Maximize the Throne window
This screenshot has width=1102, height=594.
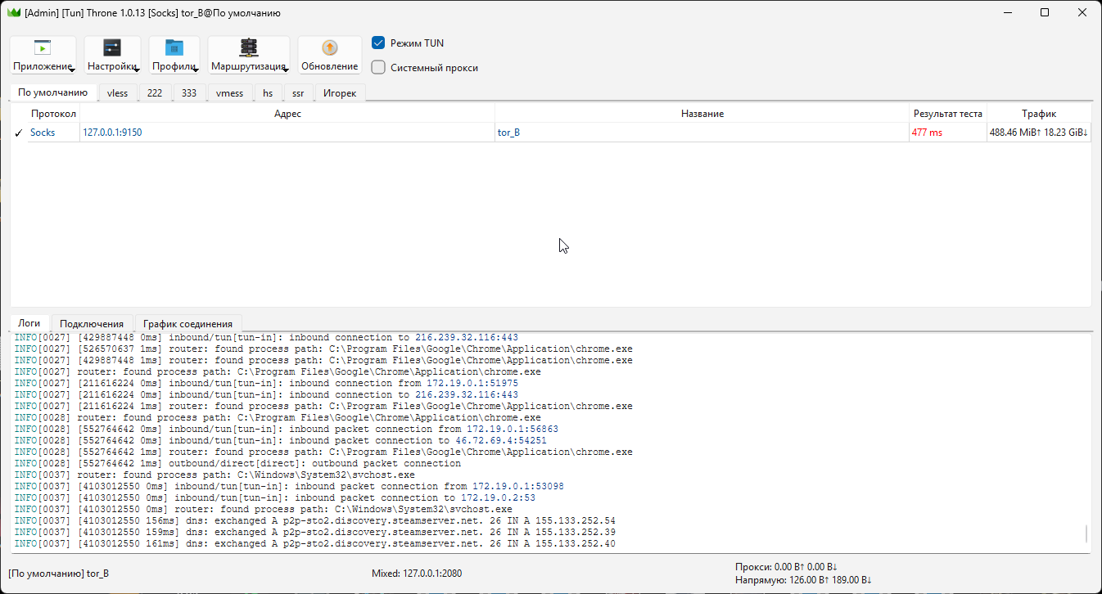(x=1045, y=12)
